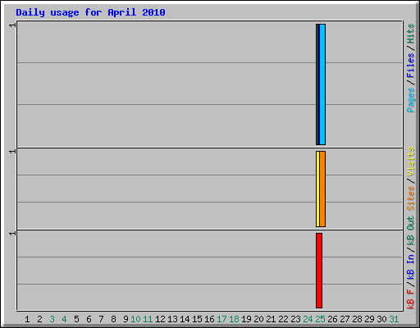Click day 6 on the x-axis
Screen dimensions: 420x328
point(89,319)
